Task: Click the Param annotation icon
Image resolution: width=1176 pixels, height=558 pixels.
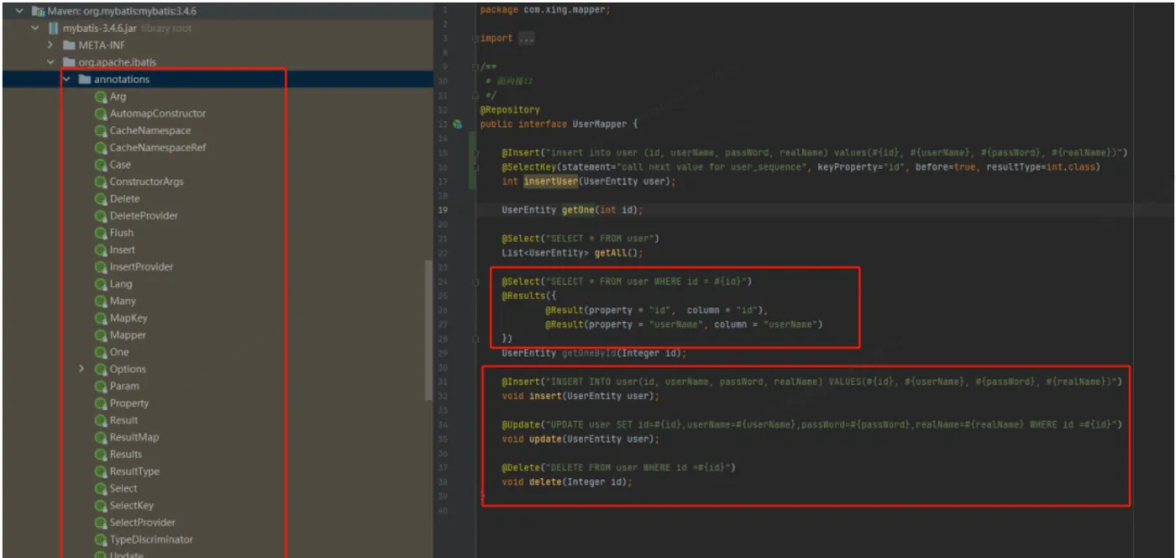Action: (101, 386)
